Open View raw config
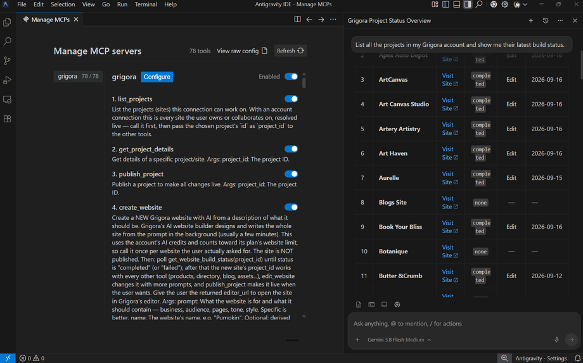 click(242, 51)
